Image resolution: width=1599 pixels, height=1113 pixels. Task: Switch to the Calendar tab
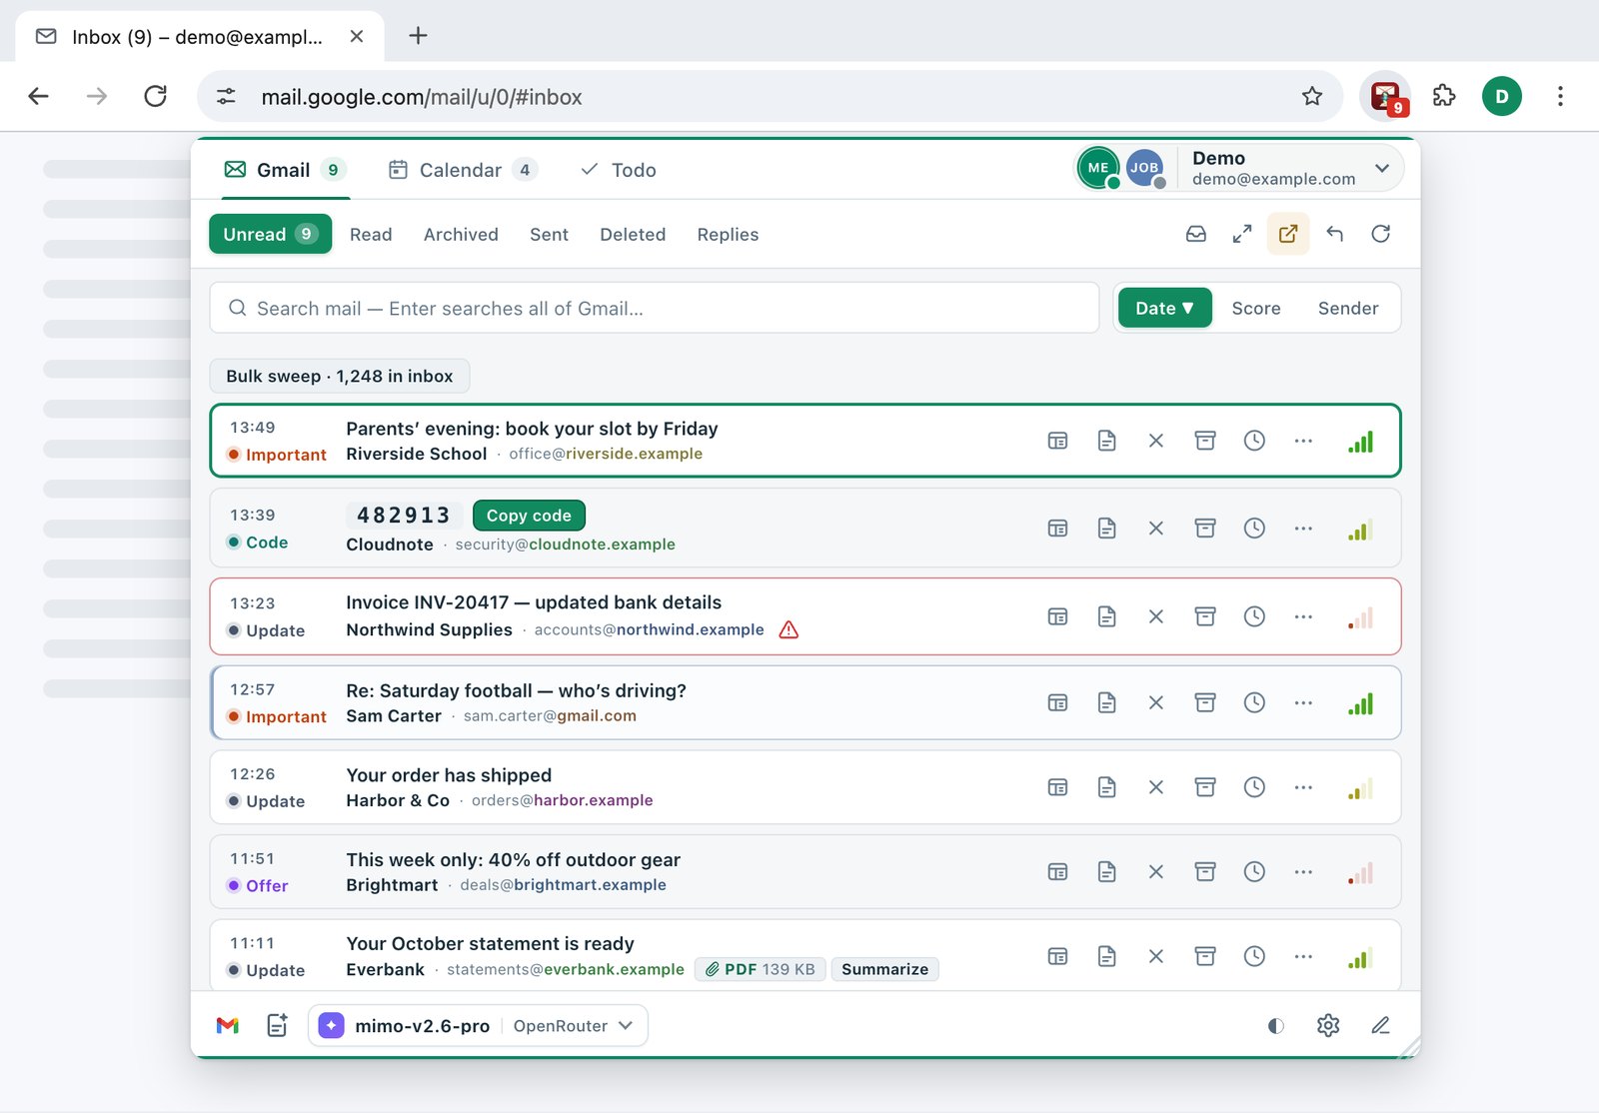tap(462, 170)
